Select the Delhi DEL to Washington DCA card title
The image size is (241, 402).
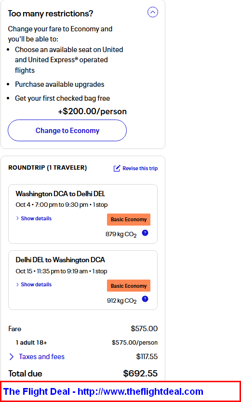click(60, 260)
